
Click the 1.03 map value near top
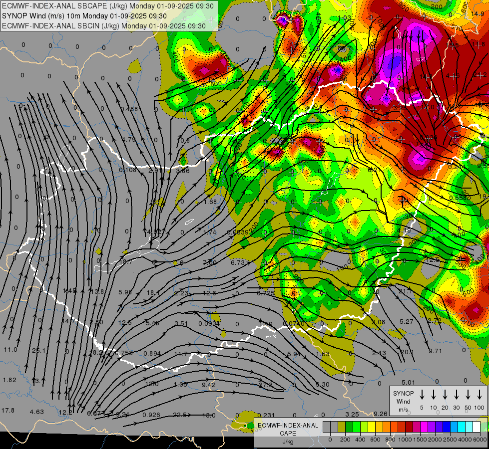click(344, 18)
